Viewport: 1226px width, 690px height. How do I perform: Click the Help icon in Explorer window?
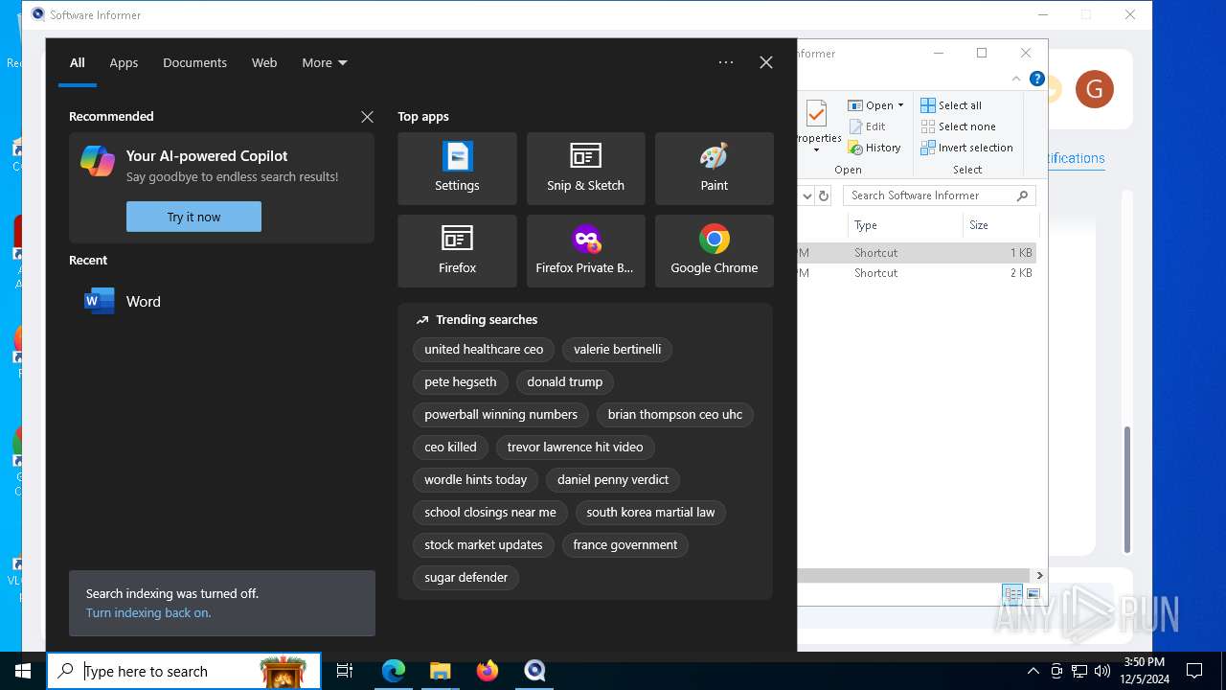(x=1036, y=79)
